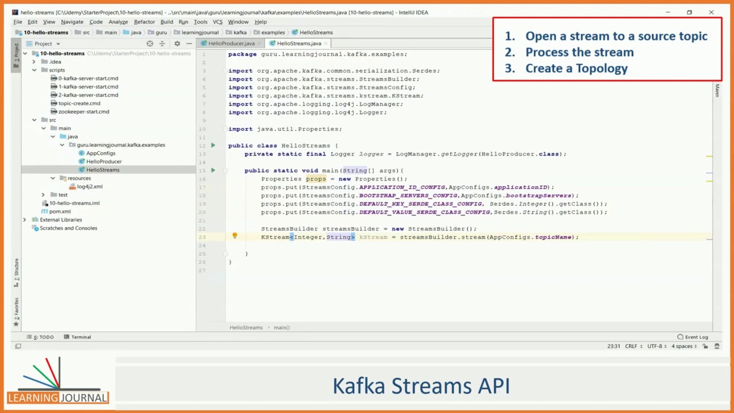Open the Refactor menu

(x=145, y=22)
